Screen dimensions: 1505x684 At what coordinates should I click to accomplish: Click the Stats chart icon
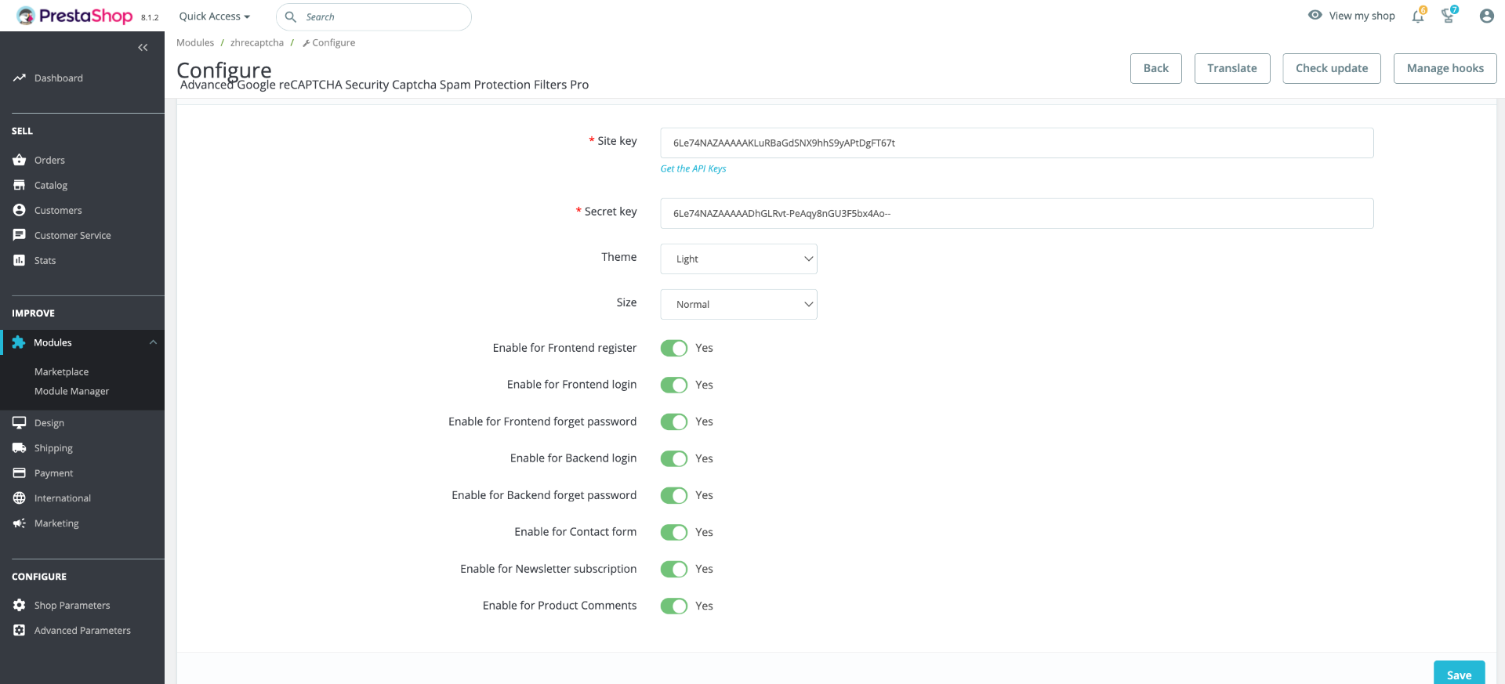click(20, 260)
